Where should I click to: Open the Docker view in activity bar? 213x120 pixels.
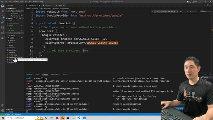[3, 38]
